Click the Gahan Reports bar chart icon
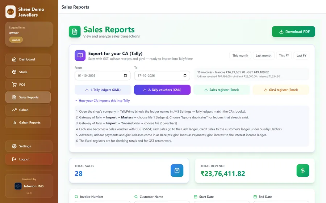The width and height of the screenshot is (326, 203). (14, 122)
